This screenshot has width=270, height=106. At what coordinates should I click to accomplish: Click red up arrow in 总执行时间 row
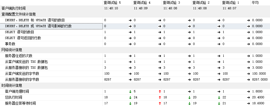(160, 98)
